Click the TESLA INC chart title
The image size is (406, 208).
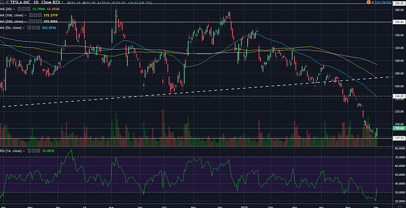(x=20, y=2)
